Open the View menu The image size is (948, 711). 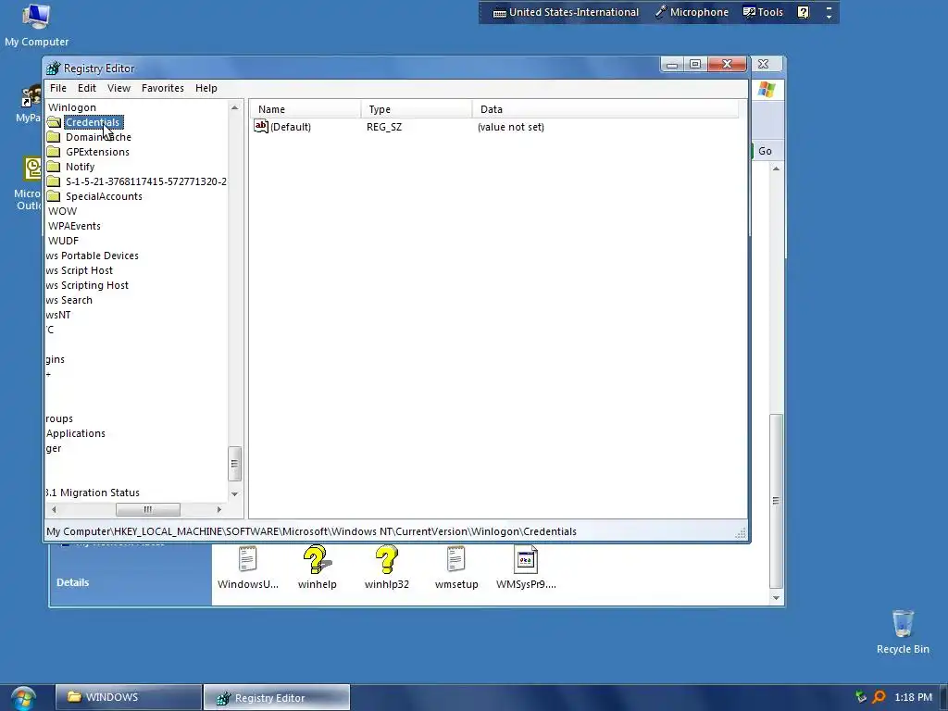click(x=118, y=88)
